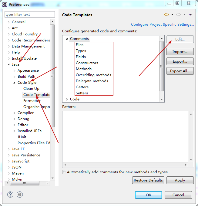The height and width of the screenshot is (206, 198).
Task: Select the Getters comment template
Action: (x=82, y=87)
